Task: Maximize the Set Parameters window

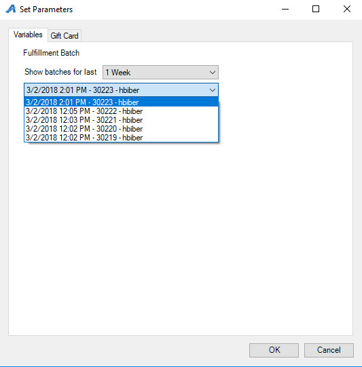Action: pyautogui.click(x=316, y=9)
